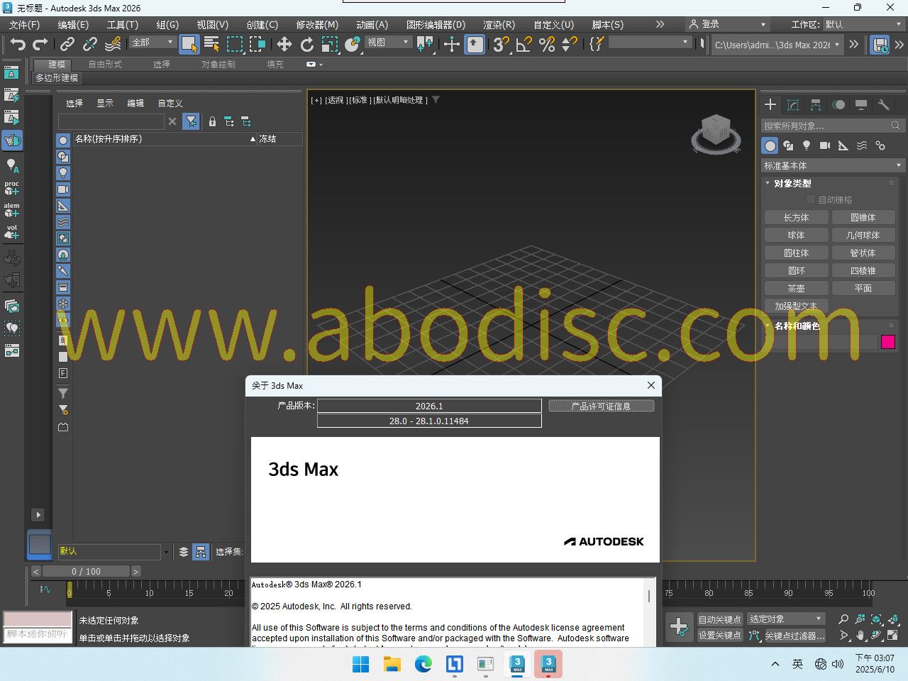Select the Helpers category icon
Screen dimensions: 908x681
(843, 145)
